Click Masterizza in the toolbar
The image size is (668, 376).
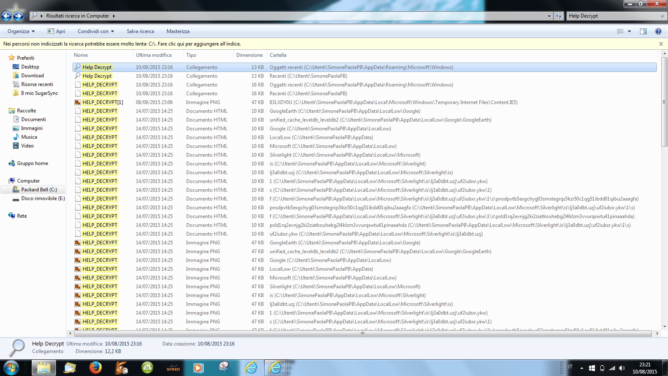click(x=178, y=31)
